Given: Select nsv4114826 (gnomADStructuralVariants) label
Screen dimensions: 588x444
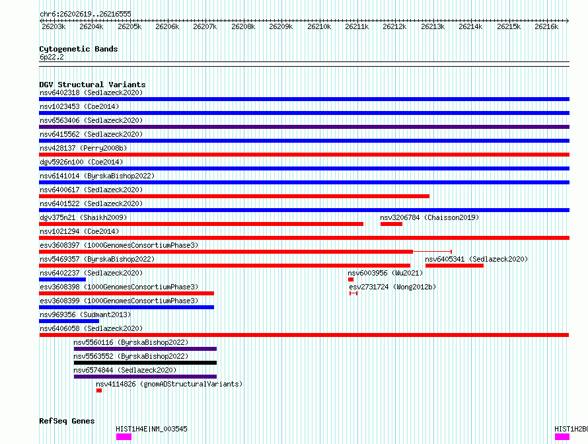Looking at the screenshot, I should point(169,384).
